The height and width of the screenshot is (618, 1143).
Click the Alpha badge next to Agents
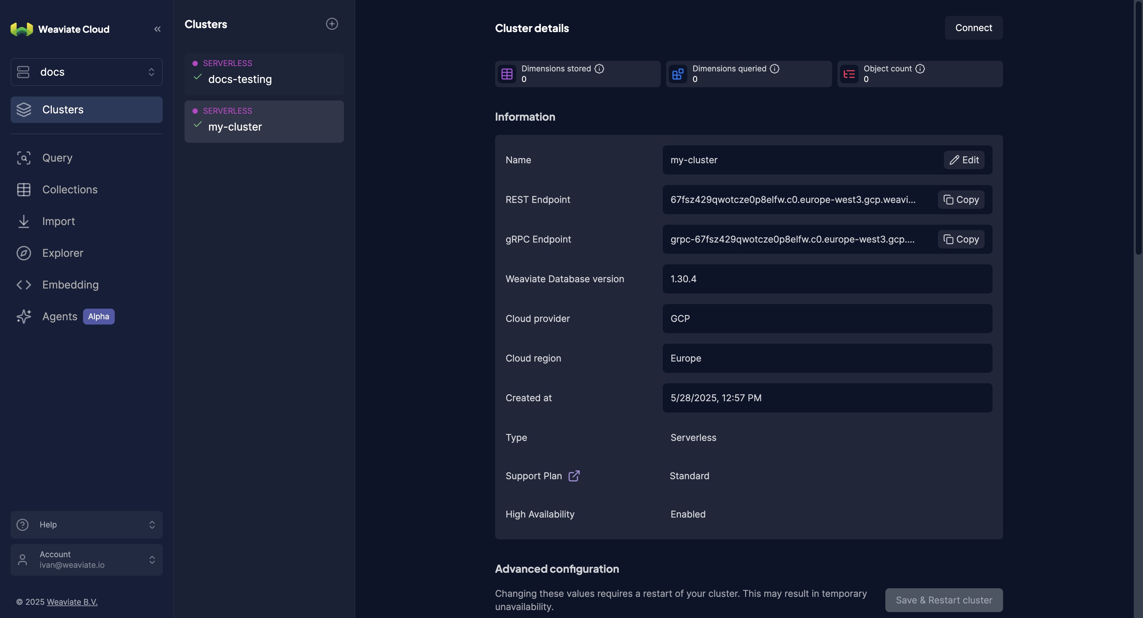pyautogui.click(x=99, y=317)
